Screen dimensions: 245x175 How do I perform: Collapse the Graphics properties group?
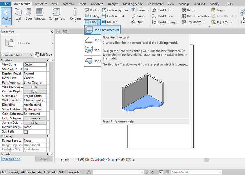pos(47,60)
